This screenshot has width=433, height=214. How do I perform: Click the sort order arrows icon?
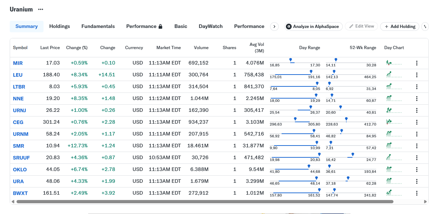point(425,27)
